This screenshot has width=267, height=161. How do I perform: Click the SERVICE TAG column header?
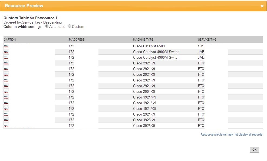(207, 40)
